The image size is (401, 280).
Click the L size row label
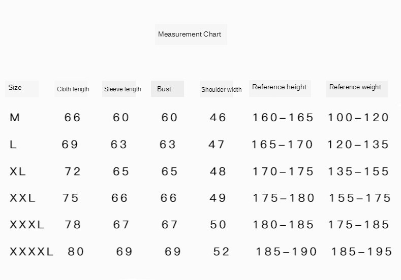pos(13,145)
